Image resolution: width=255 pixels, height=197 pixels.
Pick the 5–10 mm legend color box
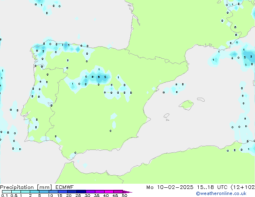point(44,192)
